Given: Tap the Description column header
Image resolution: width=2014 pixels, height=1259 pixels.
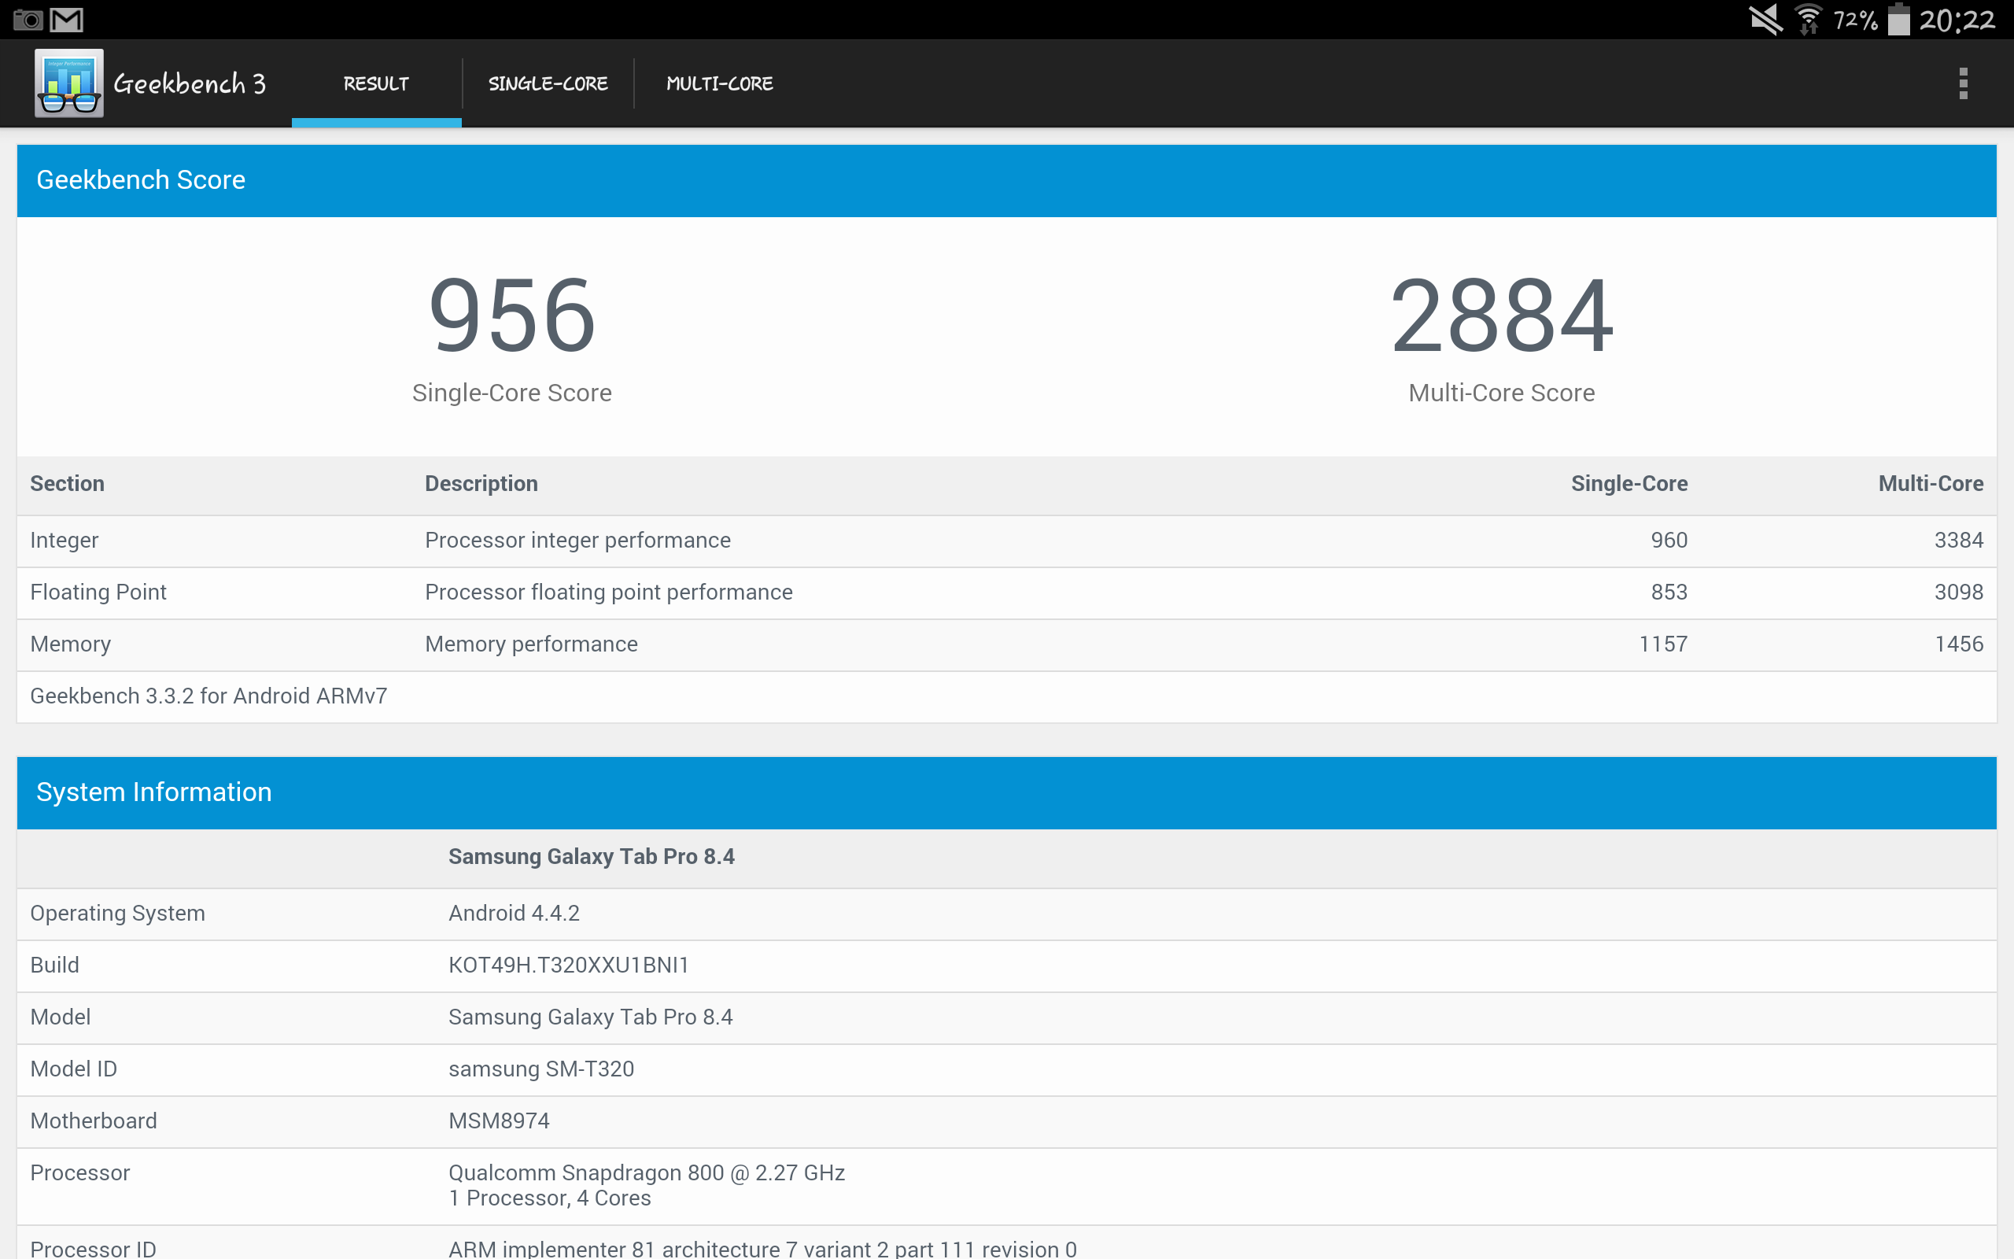Looking at the screenshot, I should [481, 484].
